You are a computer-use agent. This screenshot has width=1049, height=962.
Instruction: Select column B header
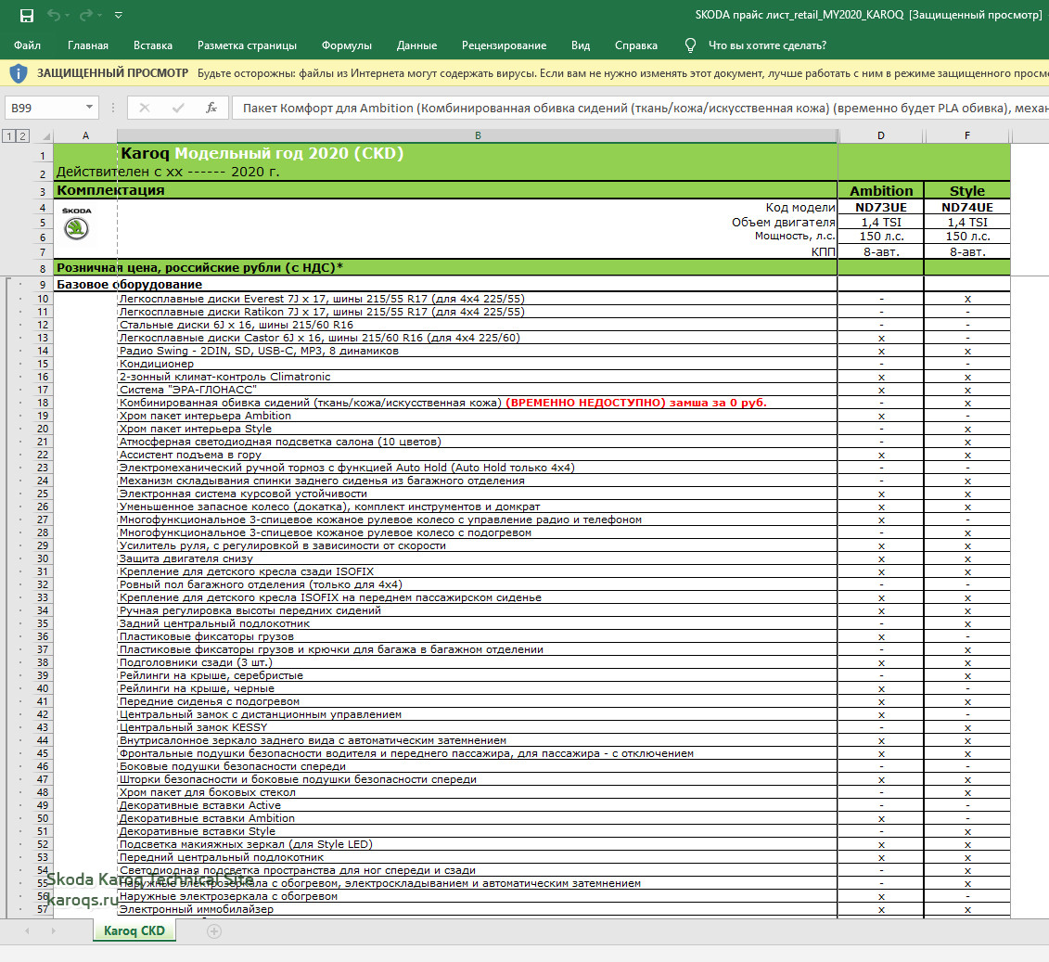click(x=478, y=135)
